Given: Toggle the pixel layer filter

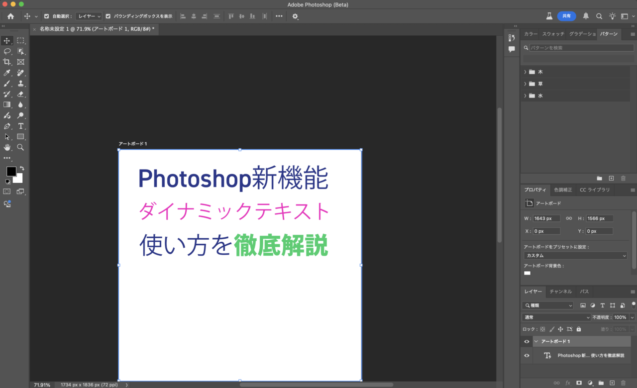Looking at the screenshot, I should coord(583,305).
